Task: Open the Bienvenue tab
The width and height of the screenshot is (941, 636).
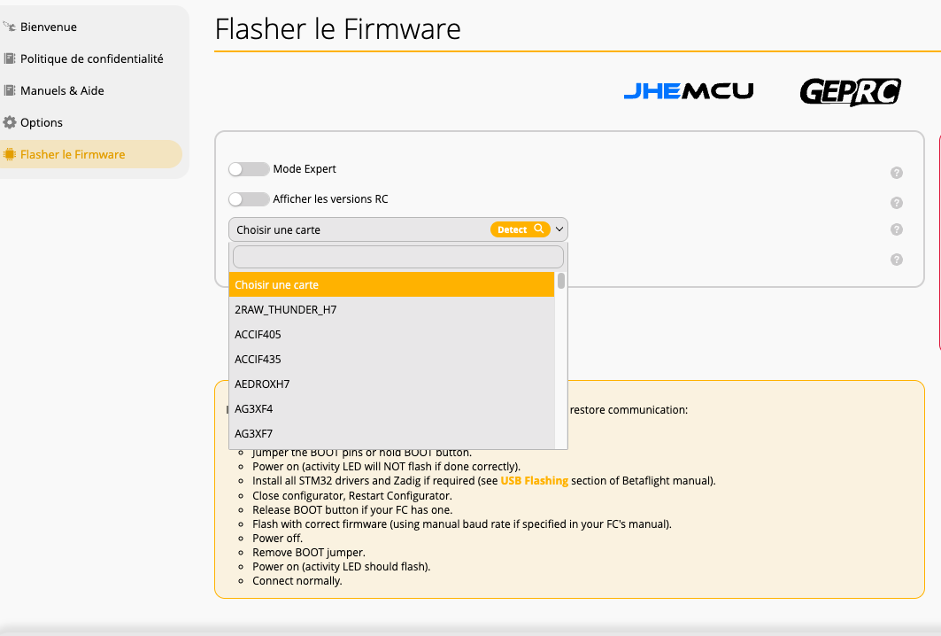Action: 48,27
